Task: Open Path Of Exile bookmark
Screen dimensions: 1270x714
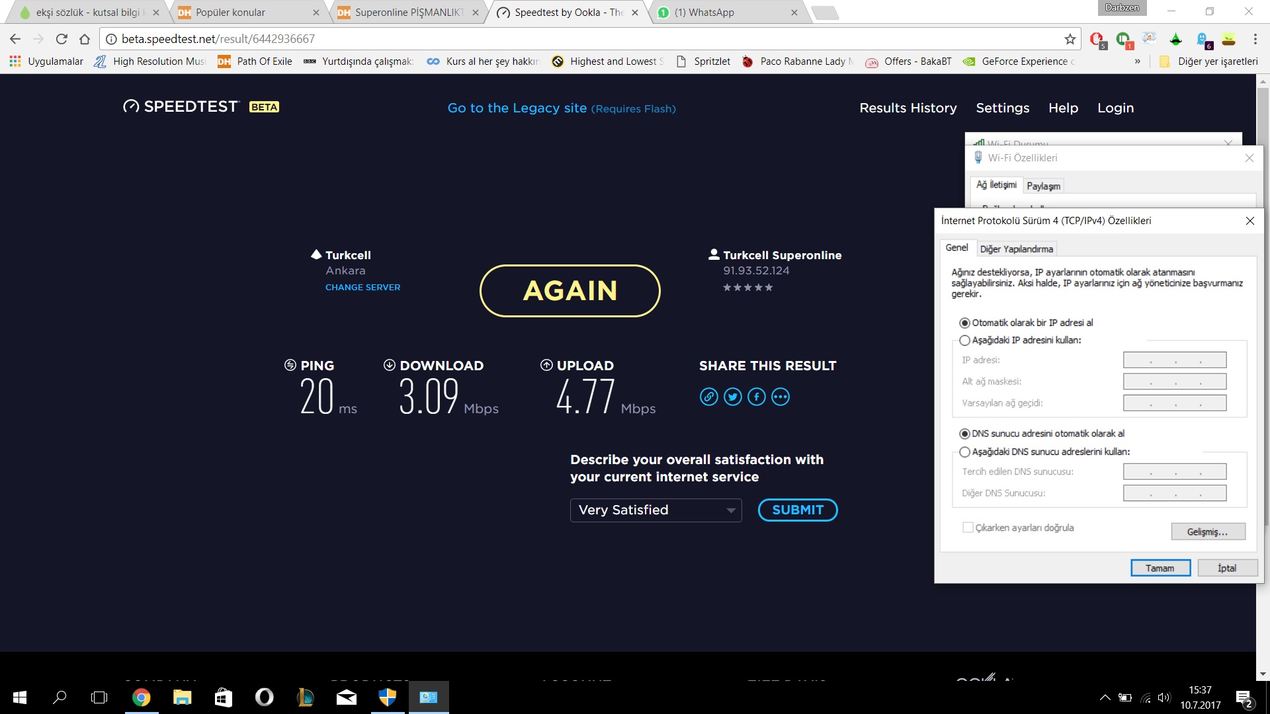Action: [255, 61]
